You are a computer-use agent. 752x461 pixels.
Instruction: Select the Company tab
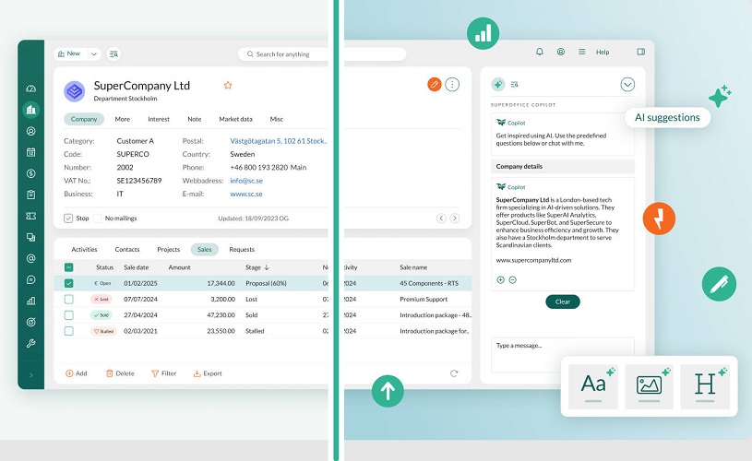click(x=84, y=119)
